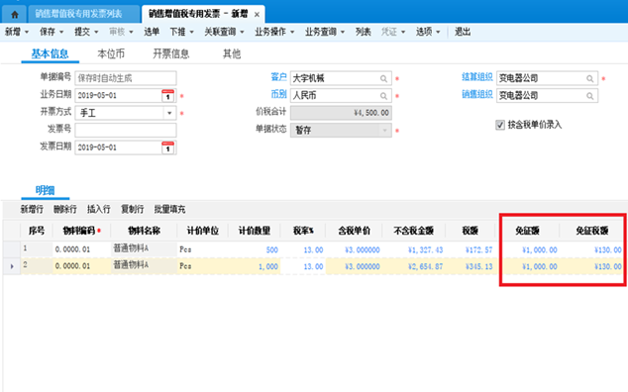Click 删除行 in detail toolbar

click(x=65, y=209)
